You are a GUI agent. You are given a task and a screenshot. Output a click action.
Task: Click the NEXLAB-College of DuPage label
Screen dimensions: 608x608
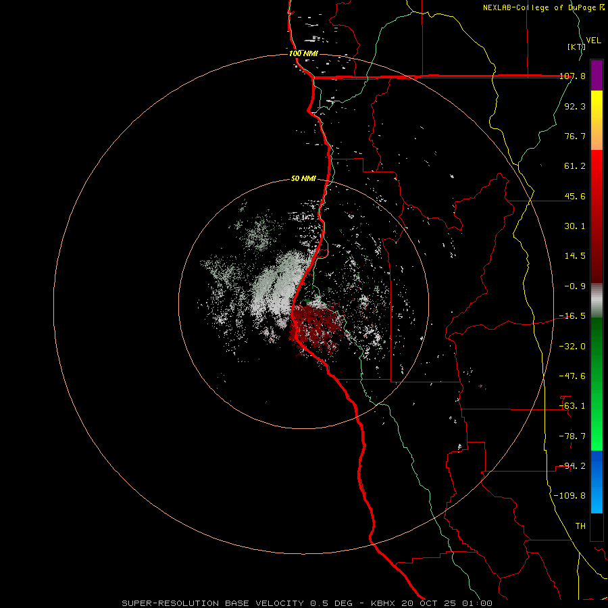543,7
